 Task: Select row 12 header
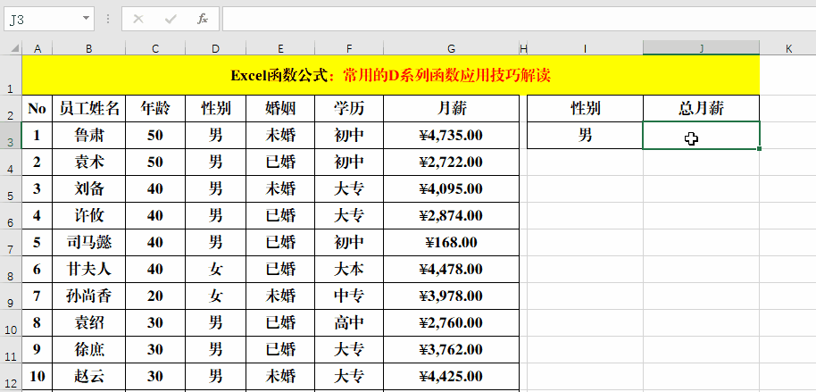(x=11, y=377)
